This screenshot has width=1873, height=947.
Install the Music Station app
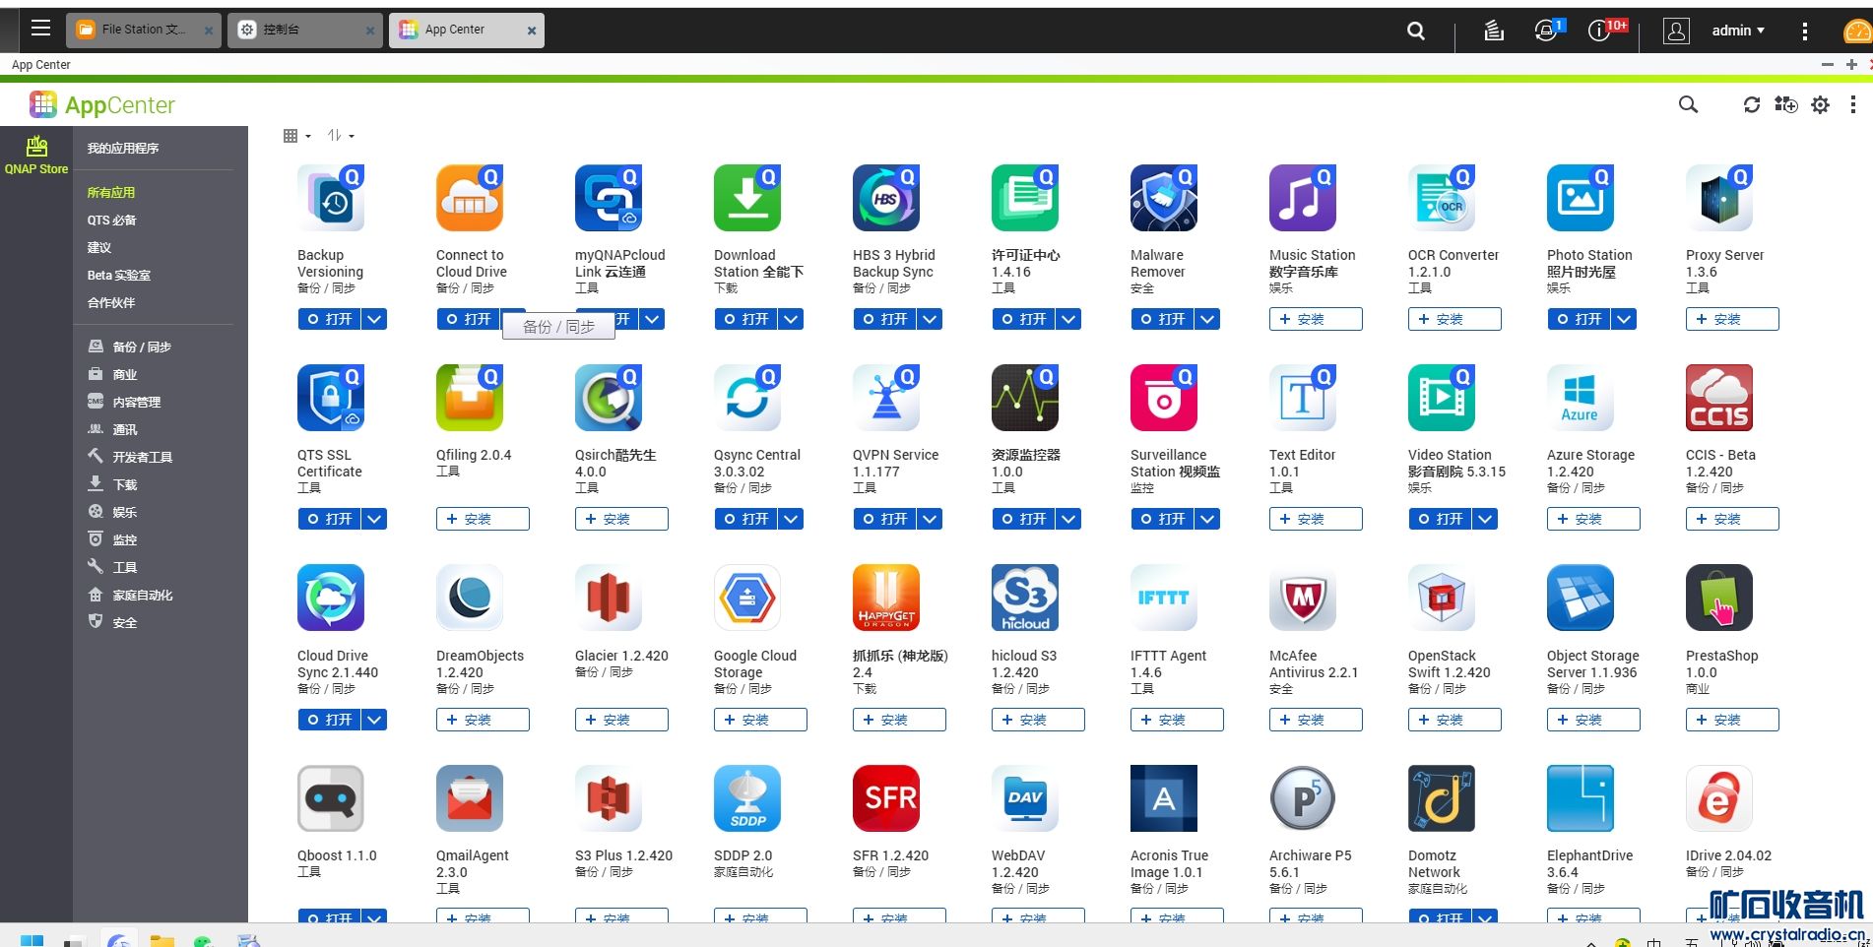pyautogui.click(x=1316, y=319)
